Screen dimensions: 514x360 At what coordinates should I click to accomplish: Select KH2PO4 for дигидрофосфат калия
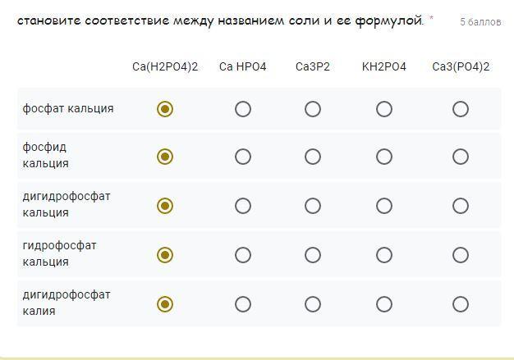coord(384,304)
